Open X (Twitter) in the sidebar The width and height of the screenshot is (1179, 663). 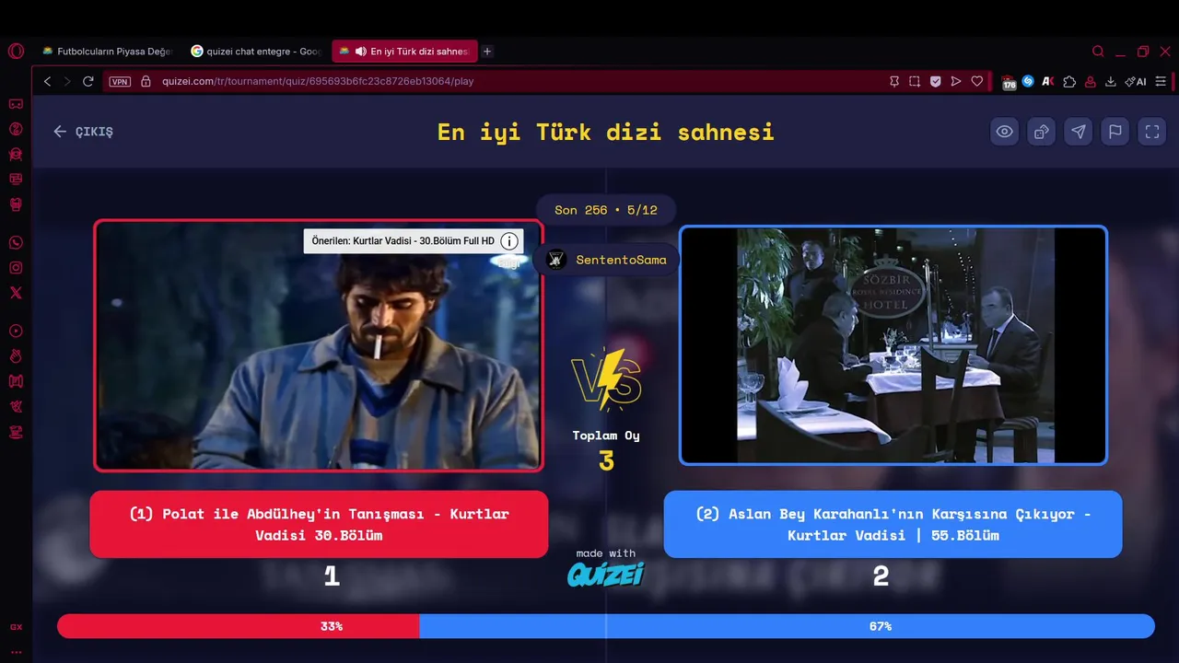point(16,293)
